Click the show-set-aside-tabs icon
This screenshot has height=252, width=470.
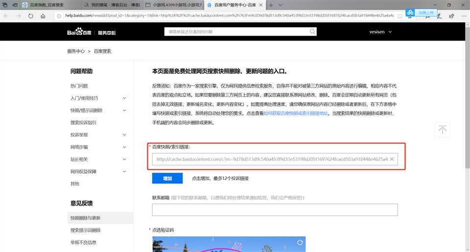(15, 5)
